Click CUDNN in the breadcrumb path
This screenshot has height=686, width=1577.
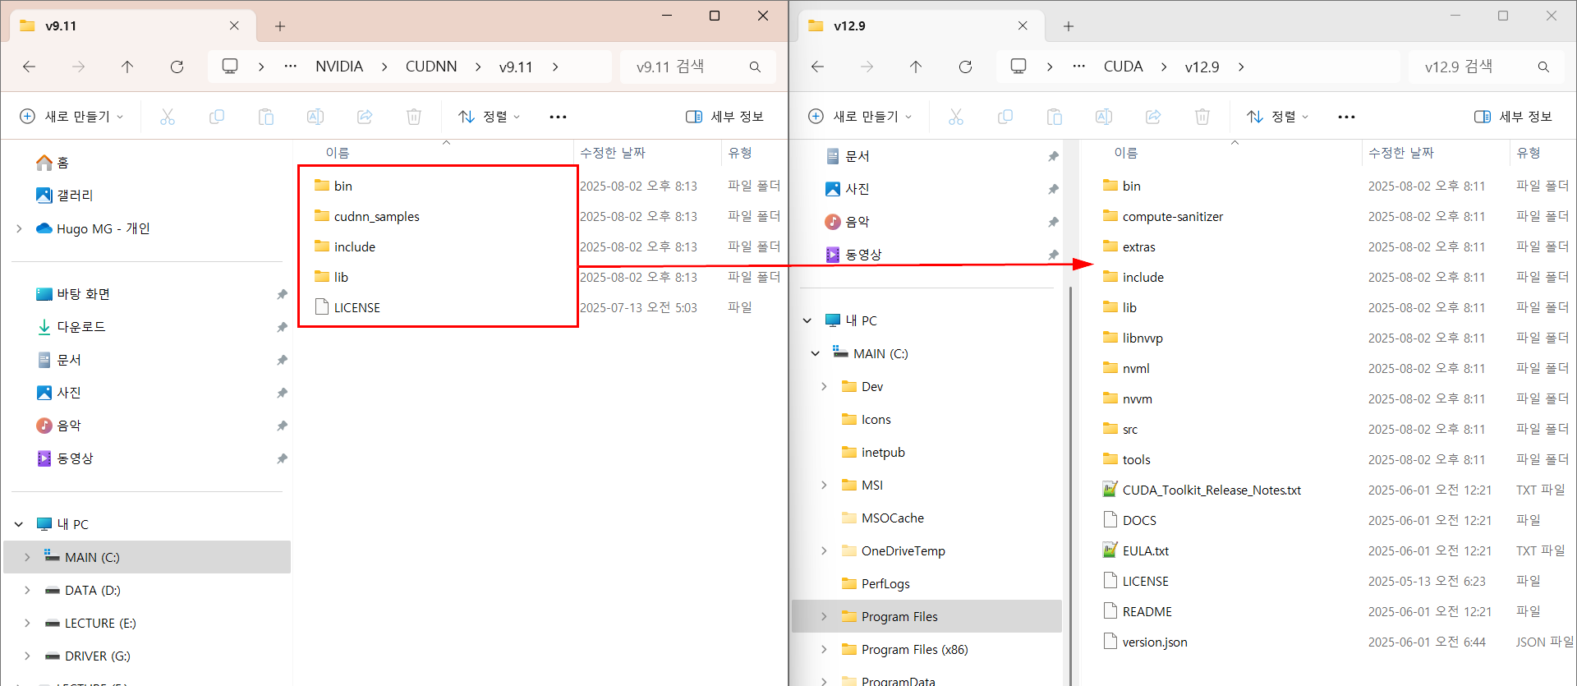pos(431,67)
